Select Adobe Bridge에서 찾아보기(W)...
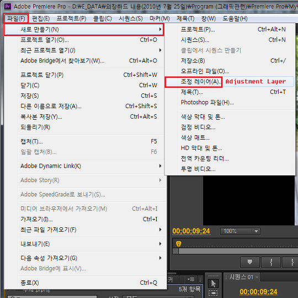This screenshot has width=298, height=298. (84, 61)
